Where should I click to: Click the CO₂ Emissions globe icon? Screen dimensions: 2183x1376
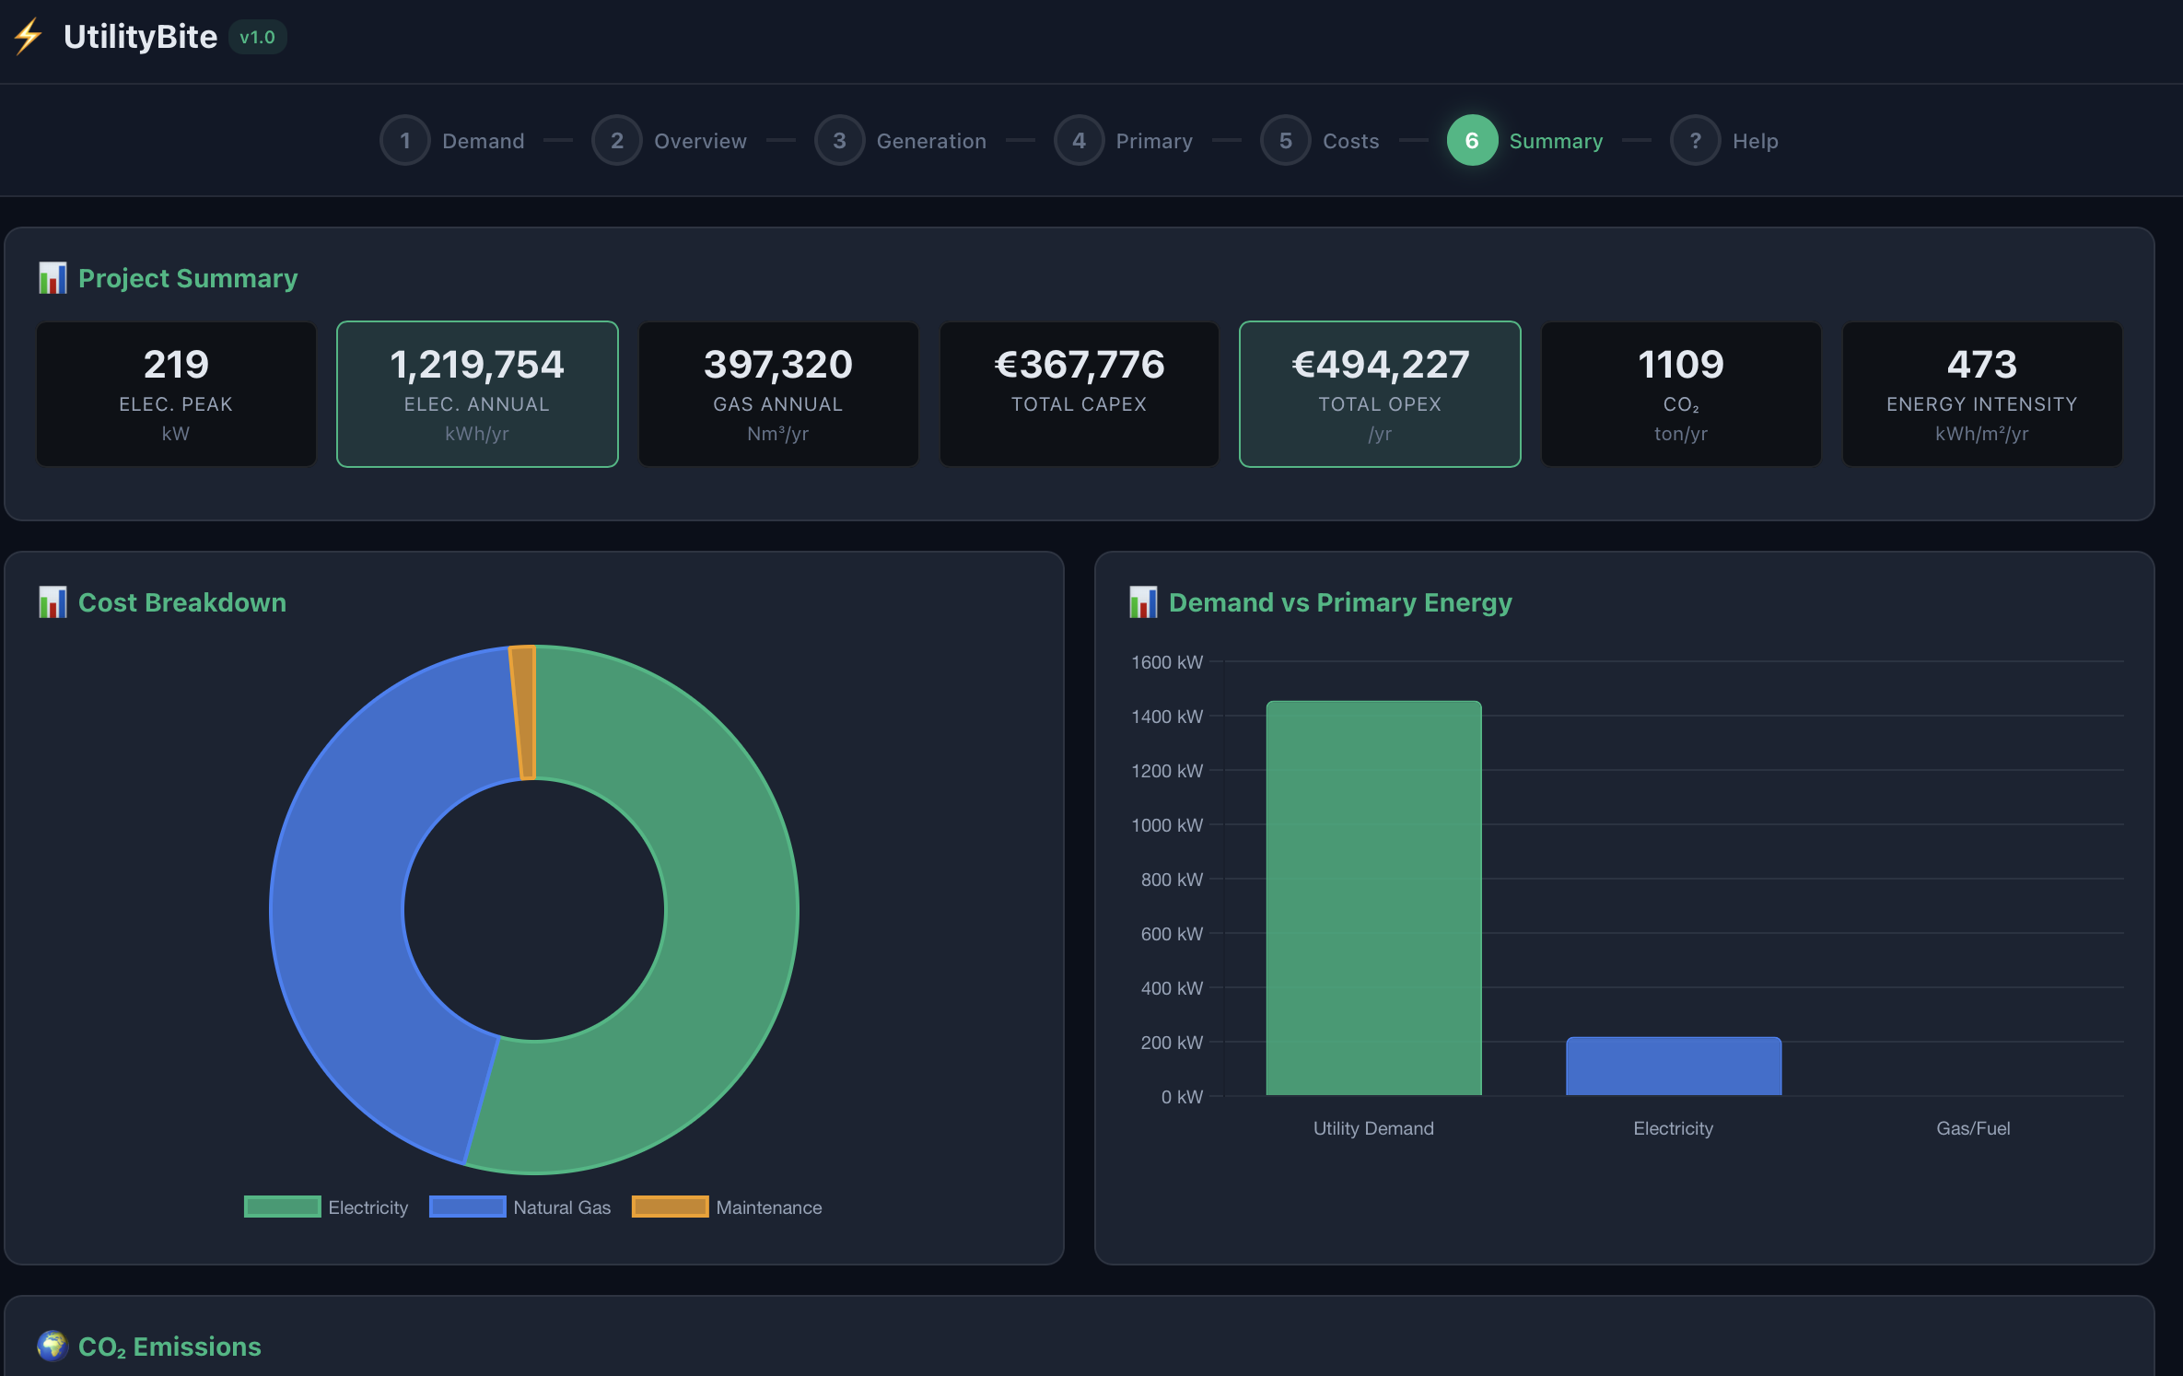click(53, 1346)
